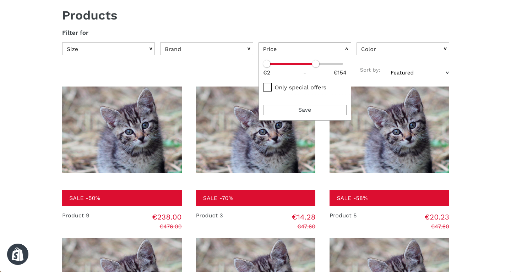Screen dimensions: 511x272
Task: Click the struck-through €476.00 price
Action: [x=170, y=227]
